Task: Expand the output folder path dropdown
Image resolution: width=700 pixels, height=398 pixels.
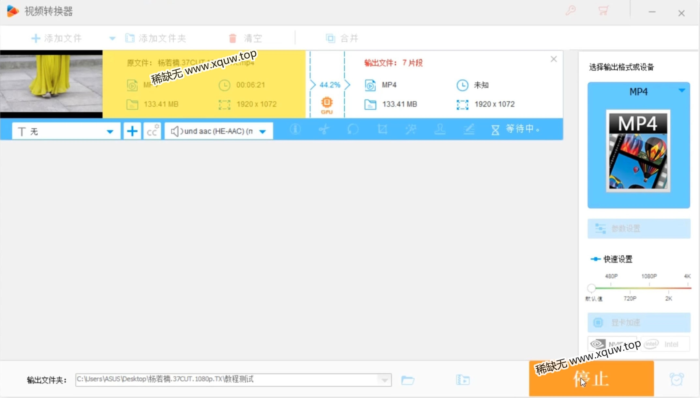Action: [385, 380]
